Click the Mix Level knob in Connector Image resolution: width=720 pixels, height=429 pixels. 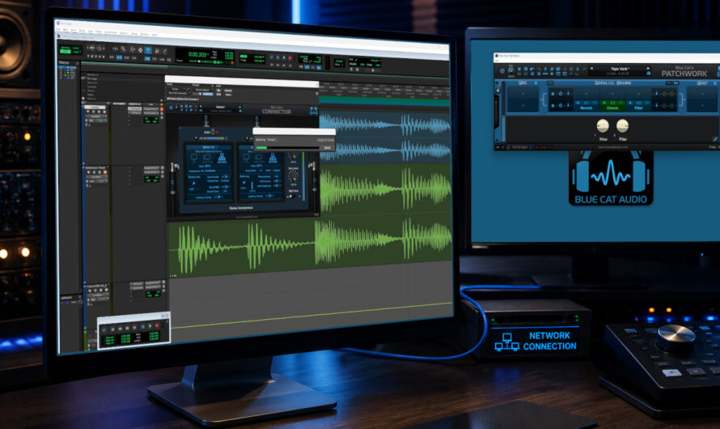point(293,176)
